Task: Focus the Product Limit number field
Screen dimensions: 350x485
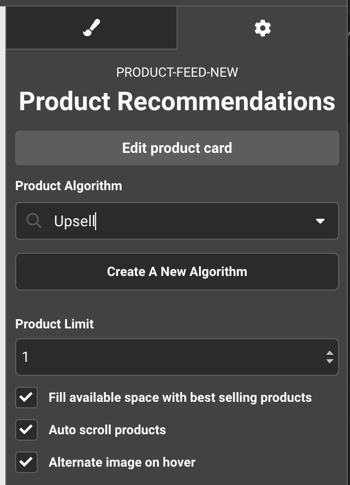Action: click(162, 357)
